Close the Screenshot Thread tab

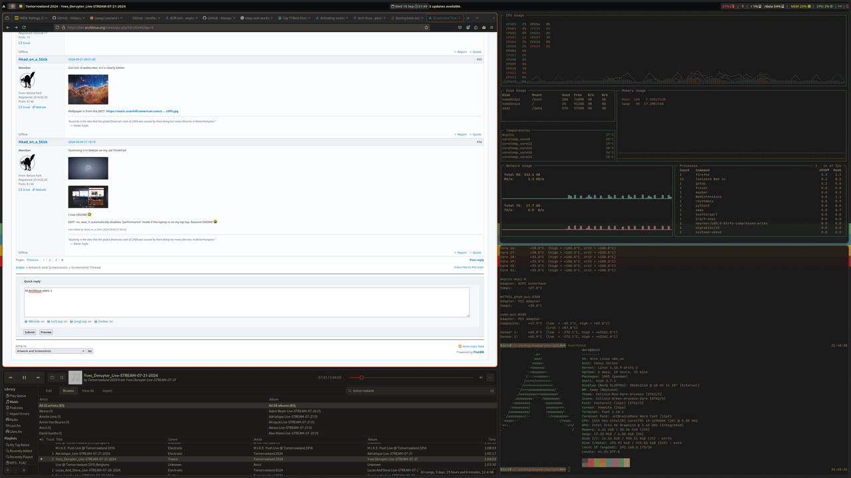point(459,18)
